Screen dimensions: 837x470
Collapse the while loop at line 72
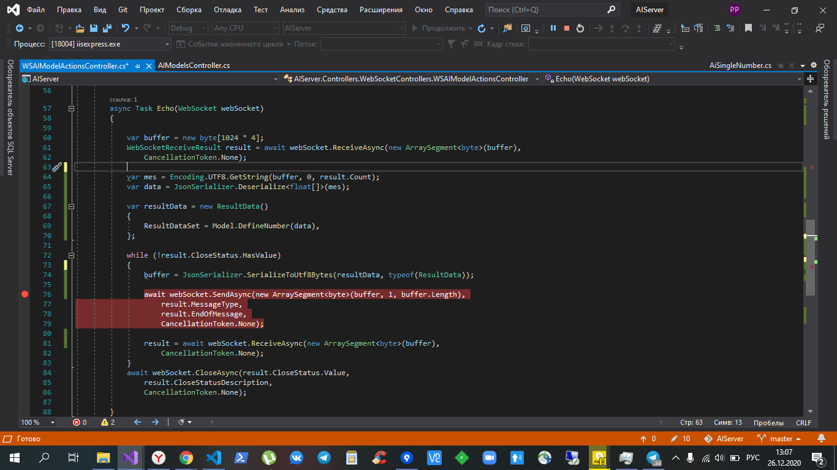coord(72,255)
